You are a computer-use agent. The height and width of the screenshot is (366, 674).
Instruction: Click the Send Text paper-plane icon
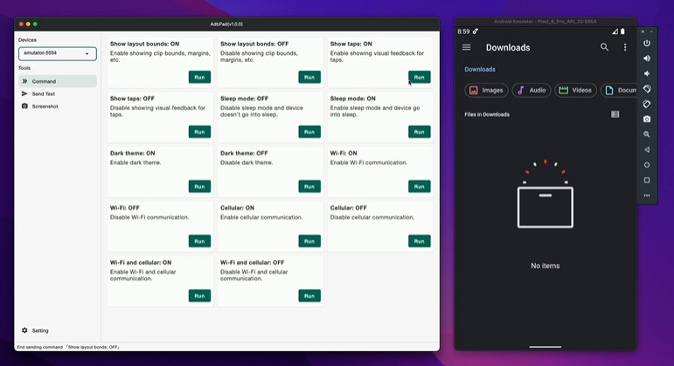pos(24,93)
